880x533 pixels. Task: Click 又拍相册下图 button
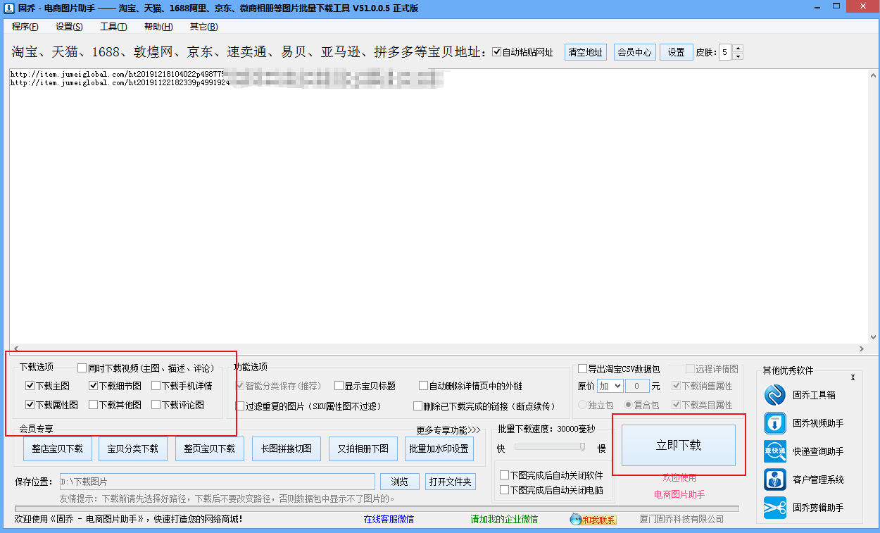point(363,449)
